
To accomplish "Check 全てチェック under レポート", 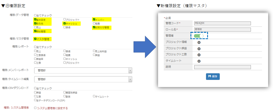I will coord(35,47).
